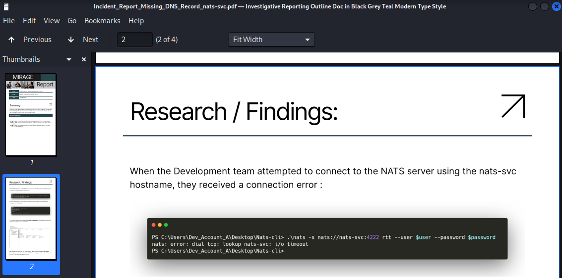
Task: Select the page 1 thumbnail
Action: 31,115
